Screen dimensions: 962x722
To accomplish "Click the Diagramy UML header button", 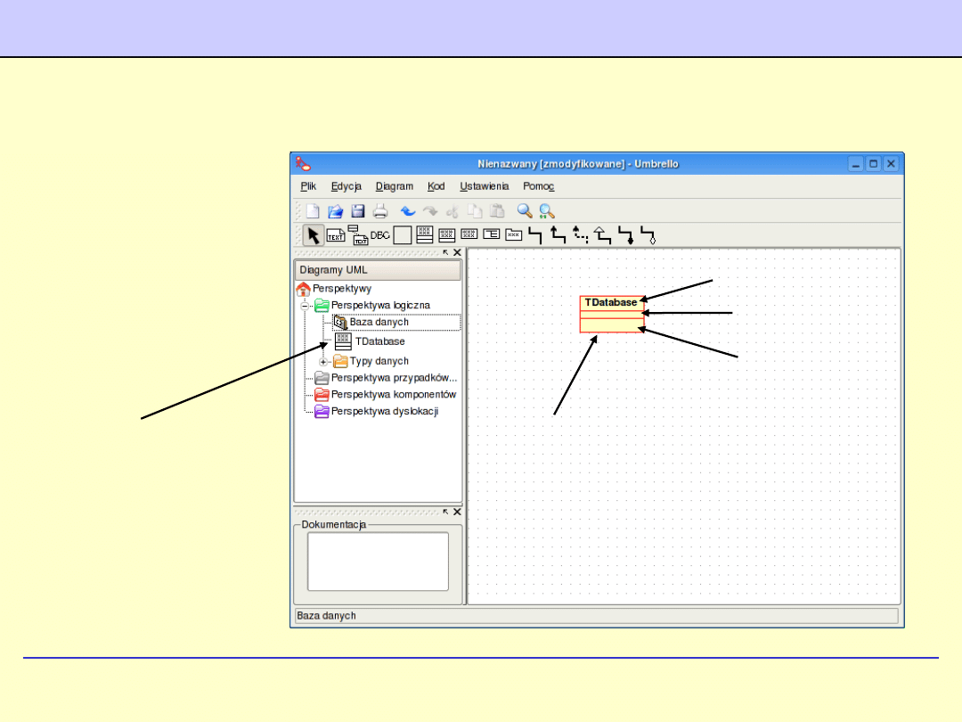I will tap(378, 270).
